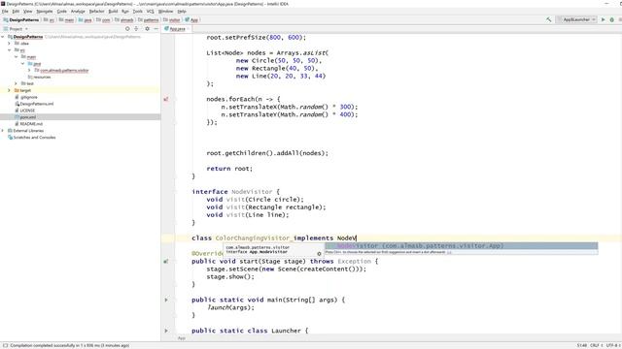Click the collapse-all icon in Project panel
The width and height of the screenshot is (622, 349).
pos(136,28)
